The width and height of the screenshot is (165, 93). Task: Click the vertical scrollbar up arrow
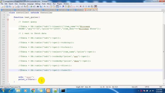pos(164,13)
